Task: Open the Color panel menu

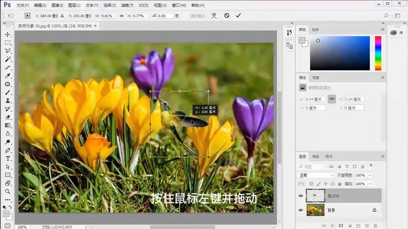Action: pos(383,30)
